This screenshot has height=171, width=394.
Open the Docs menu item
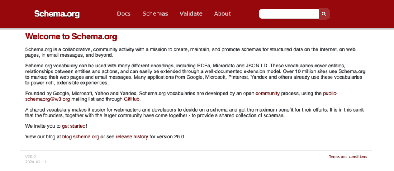tap(124, 13)
